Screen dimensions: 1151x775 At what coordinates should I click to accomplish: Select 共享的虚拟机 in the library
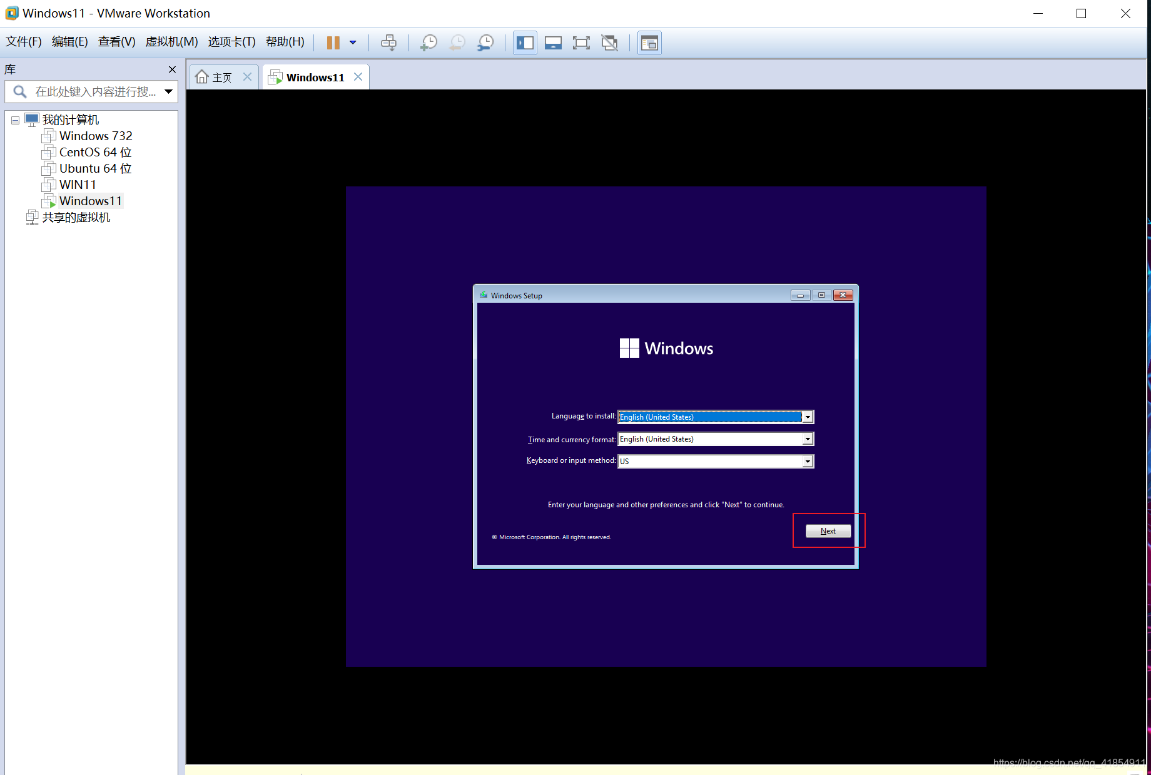76,217
